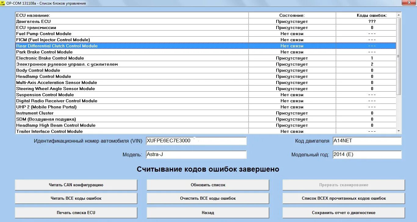Select 'Электронное рулевое управл. с усилителем' row
The height and width of the screenshot is (222, 417).
206,64
